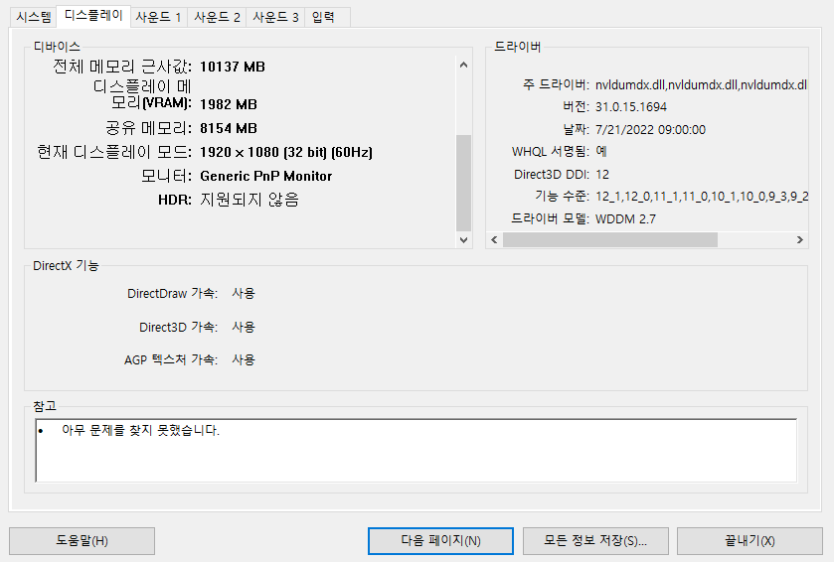This screenshot has width=834, height=562.
Task: Exit with the 끝내기(X) button
Action: [750, 541]
